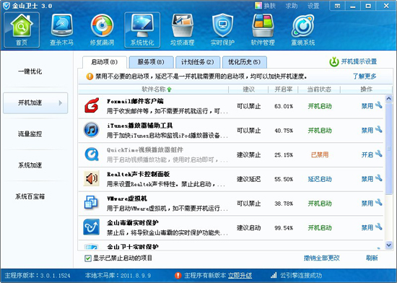Screen dimensions: 397x283
Task: Open the 设置 settings menu
Action: [x=313, y=6]
